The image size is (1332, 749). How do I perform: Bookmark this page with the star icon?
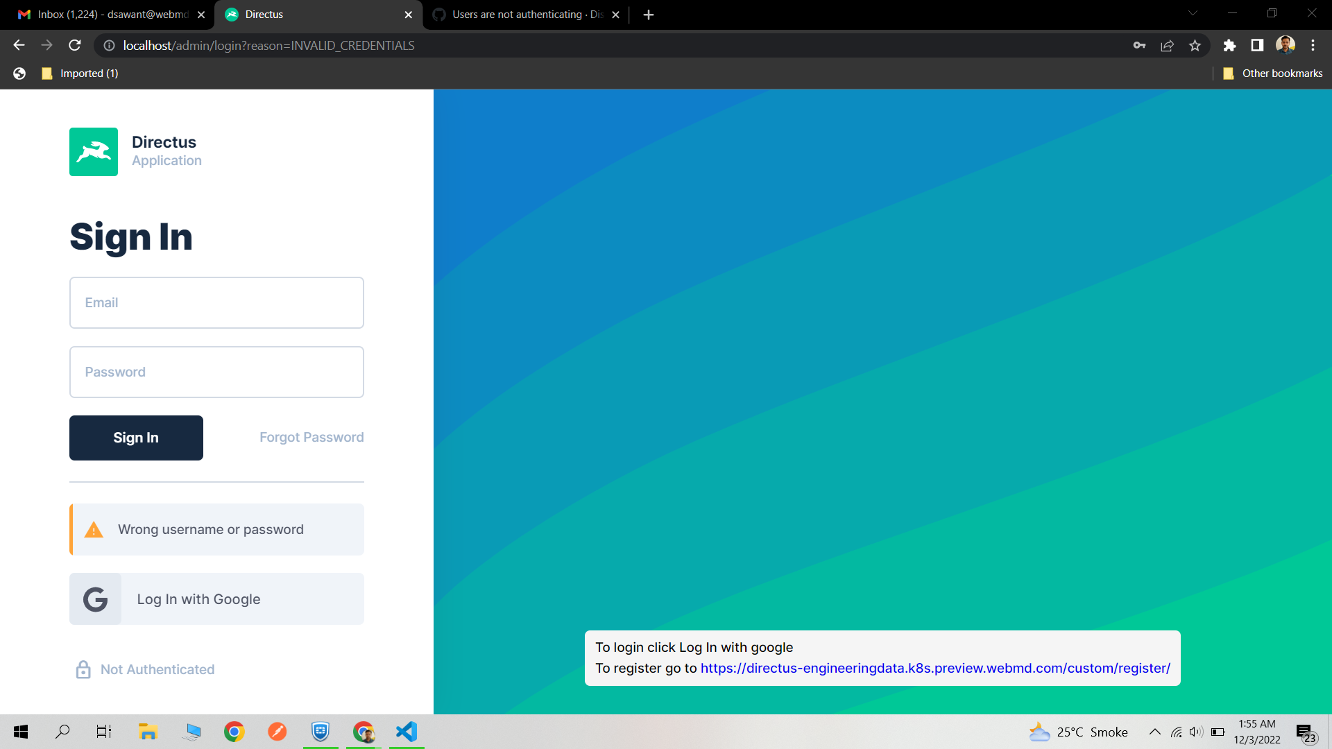pos(1195,46)
